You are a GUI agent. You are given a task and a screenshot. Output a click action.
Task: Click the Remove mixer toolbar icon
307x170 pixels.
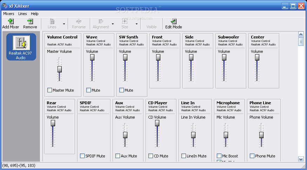[x=30, y=21]
